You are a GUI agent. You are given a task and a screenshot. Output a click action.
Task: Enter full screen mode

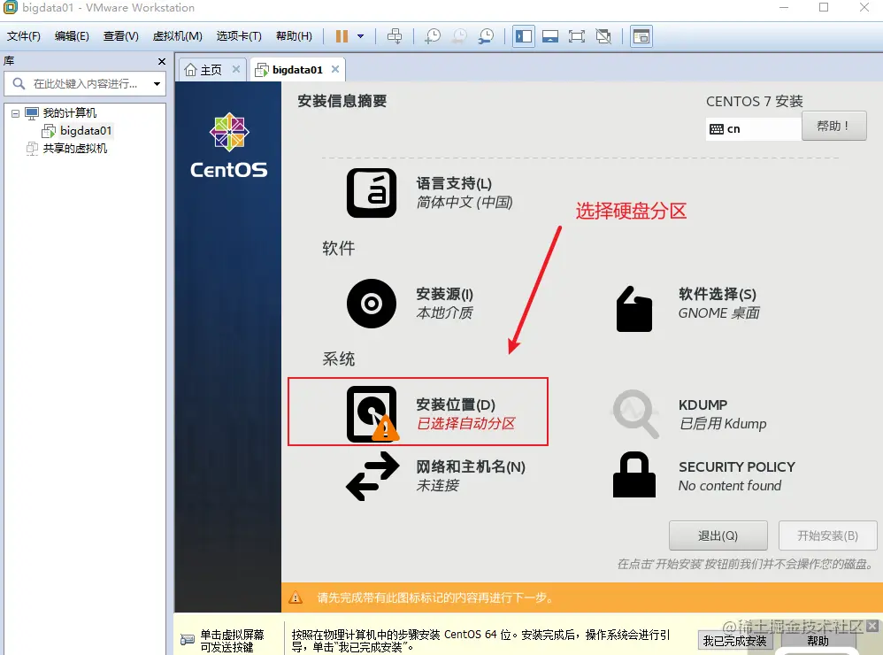(577, 36)
